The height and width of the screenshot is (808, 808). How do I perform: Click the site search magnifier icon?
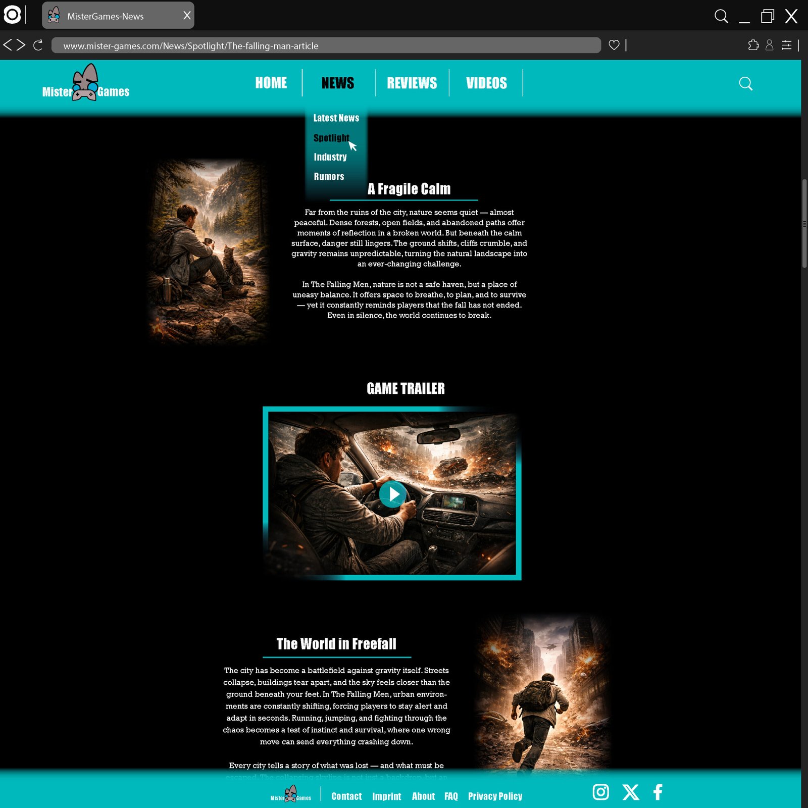pyautogui.click(x=745, y=83)
